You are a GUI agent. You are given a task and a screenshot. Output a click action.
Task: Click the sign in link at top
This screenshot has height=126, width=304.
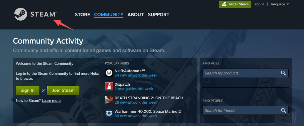click(259, 4)
